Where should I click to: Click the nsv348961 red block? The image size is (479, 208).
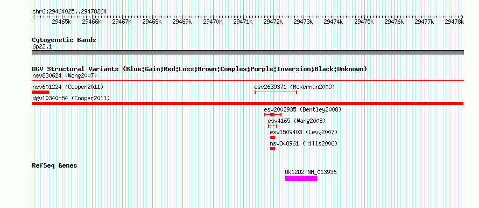pyautogui.click(x=272, y=149)
